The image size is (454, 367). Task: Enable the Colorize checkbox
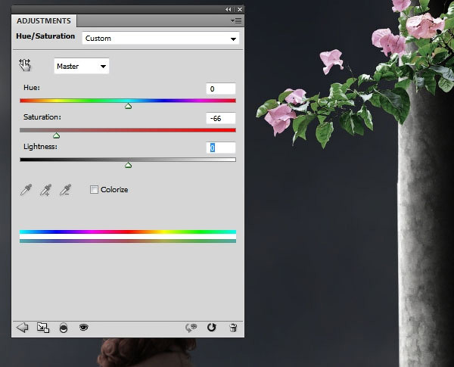[x=94, y=189]
